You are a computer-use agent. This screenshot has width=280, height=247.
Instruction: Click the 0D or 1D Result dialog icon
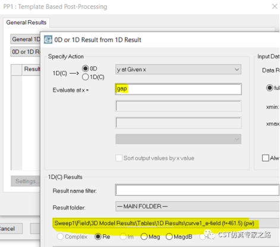pos(48,39)
